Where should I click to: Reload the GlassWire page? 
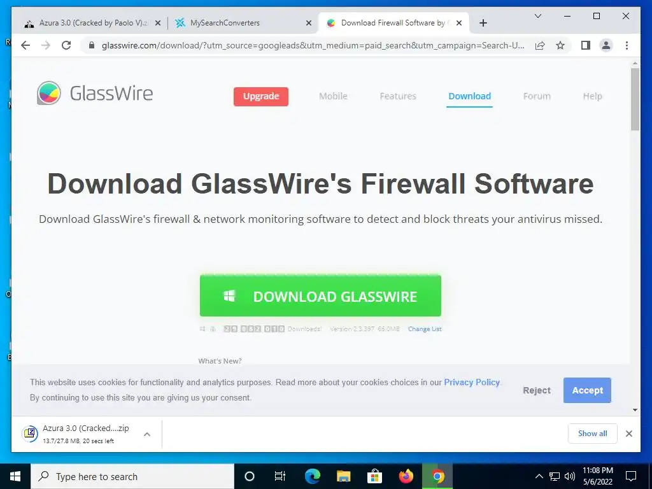pos(66,45)
